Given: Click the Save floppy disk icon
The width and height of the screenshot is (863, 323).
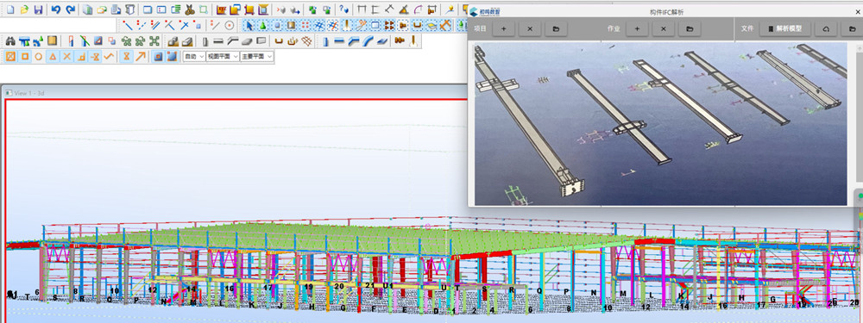Looking at the screenshot, I should (x=38, y=9).
